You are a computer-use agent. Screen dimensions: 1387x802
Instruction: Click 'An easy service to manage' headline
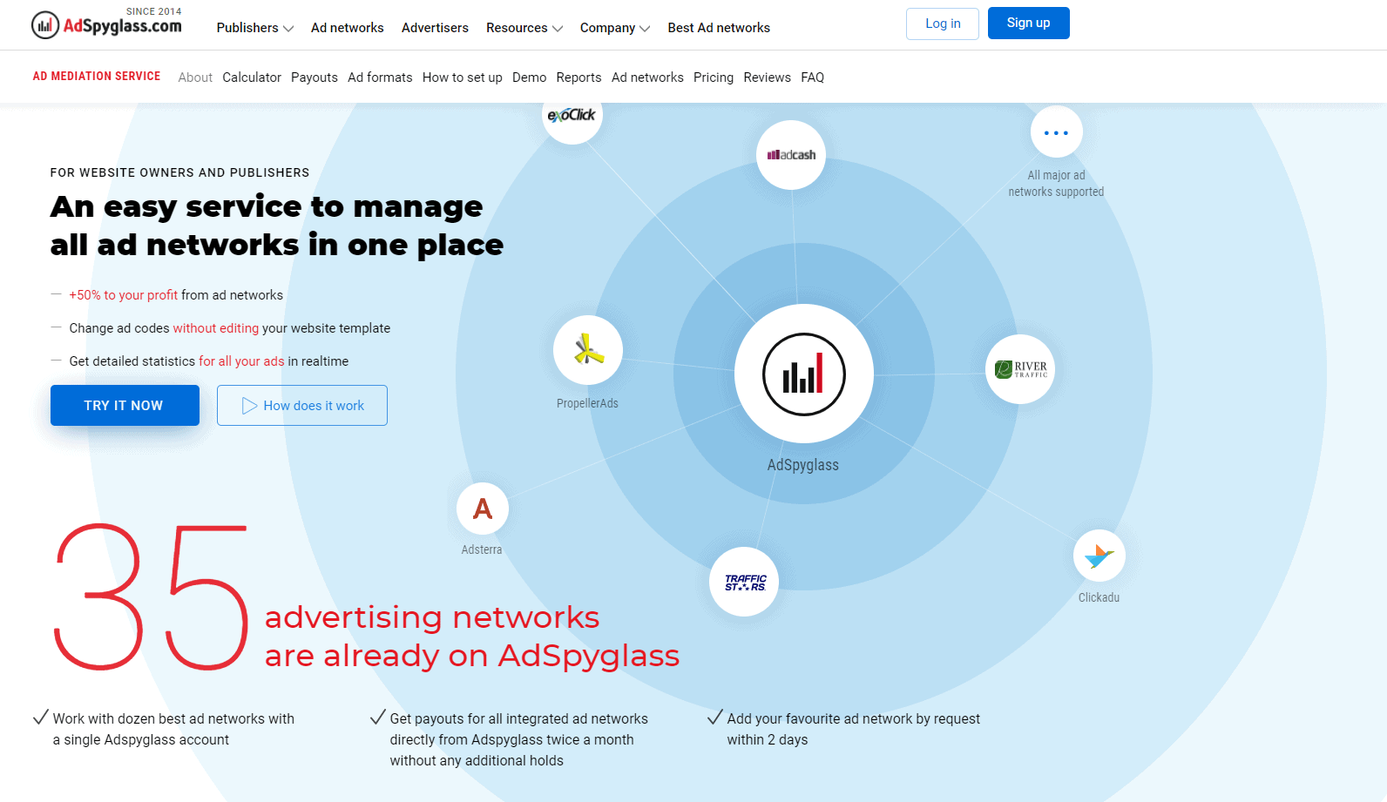click(267, 206)
